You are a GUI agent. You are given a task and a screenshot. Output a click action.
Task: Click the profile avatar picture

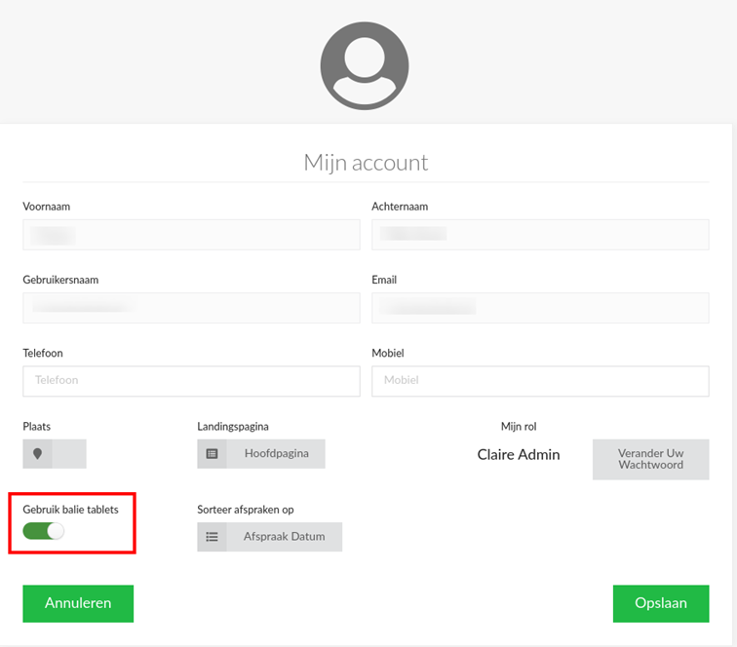pos(365,66)
